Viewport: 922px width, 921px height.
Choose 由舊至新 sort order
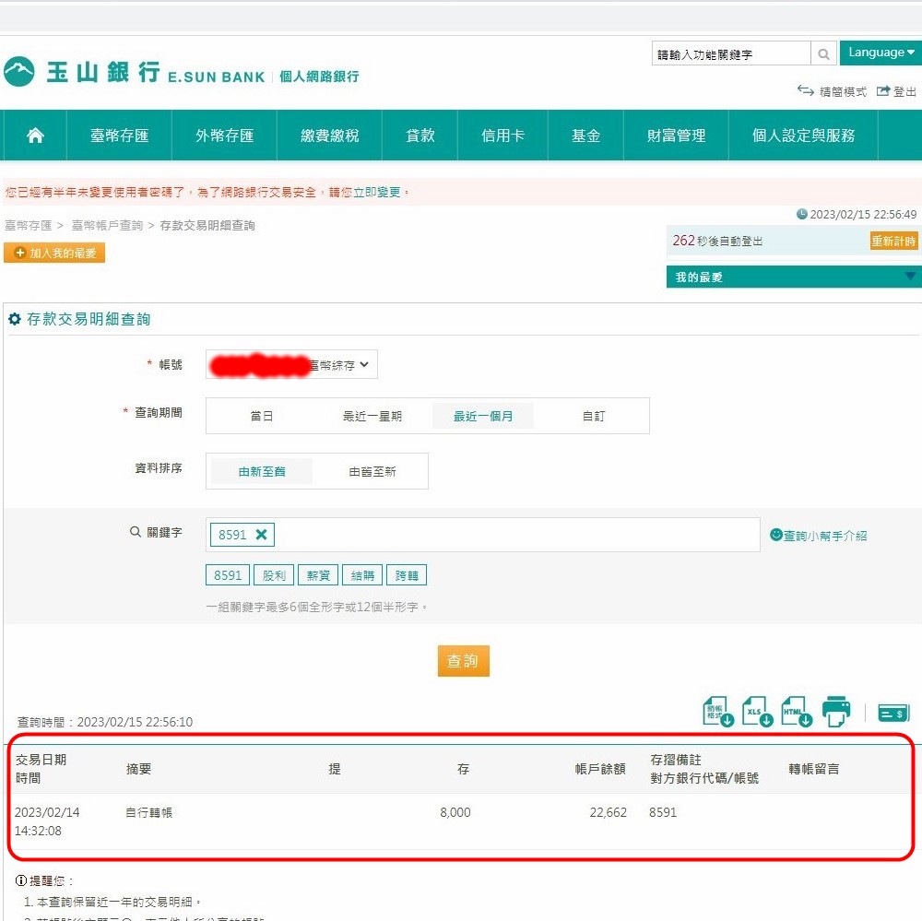click(x=372, y=471)
